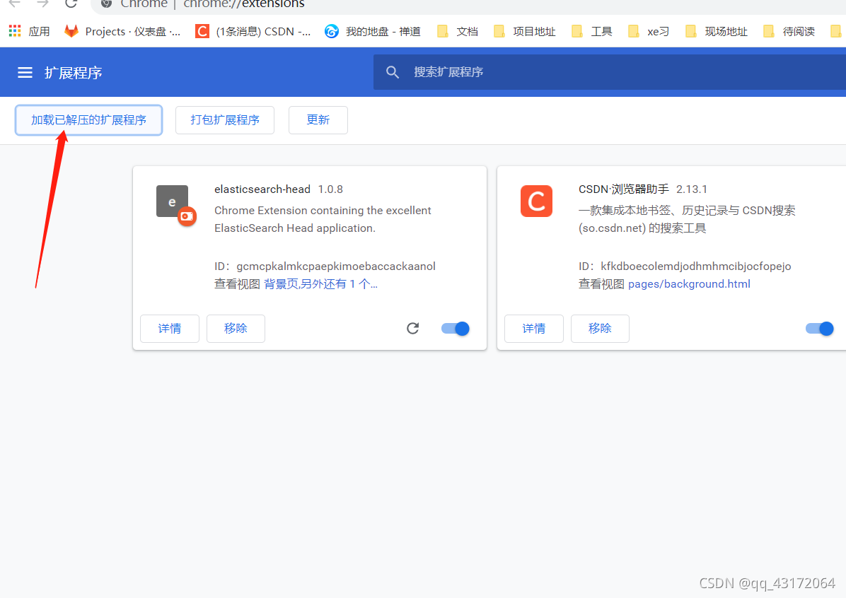The height and width of the screenshot is (598, 846).
Task: Open the pages/background.html link
Action: click(688, 283)
